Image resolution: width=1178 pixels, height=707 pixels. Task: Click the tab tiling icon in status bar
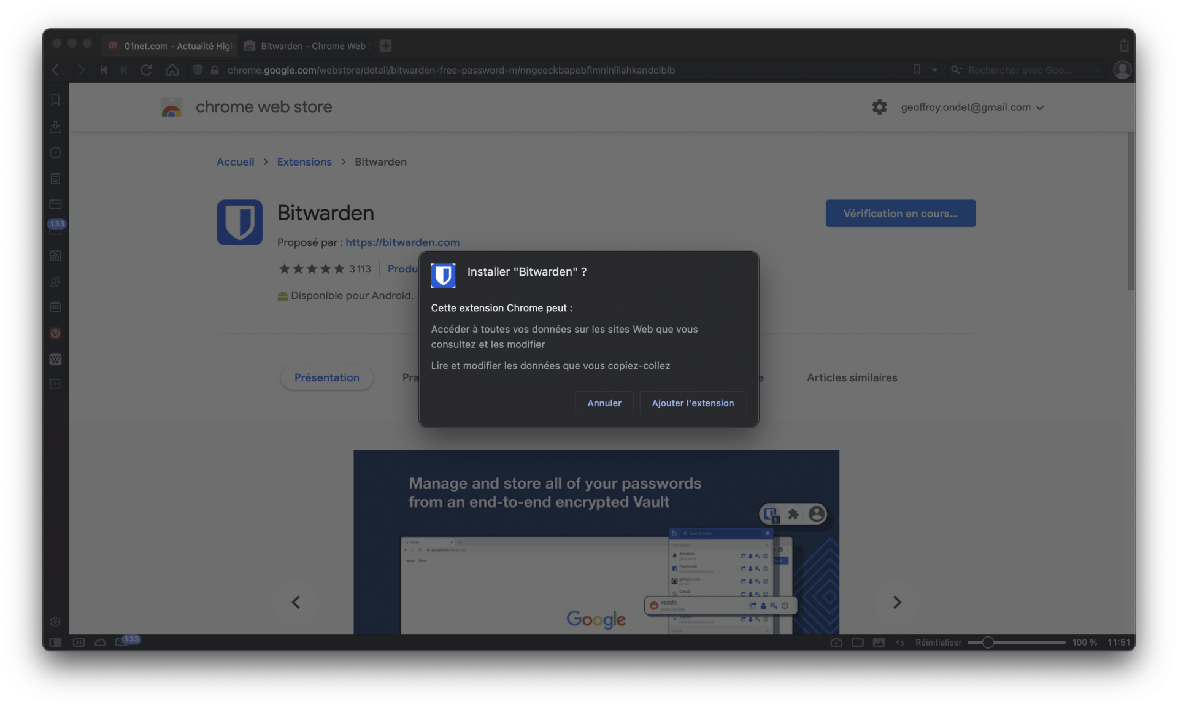[79, 643]
